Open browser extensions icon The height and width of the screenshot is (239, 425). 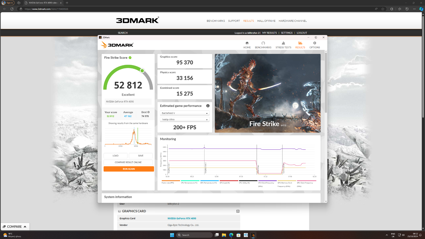tap(392, 9)
